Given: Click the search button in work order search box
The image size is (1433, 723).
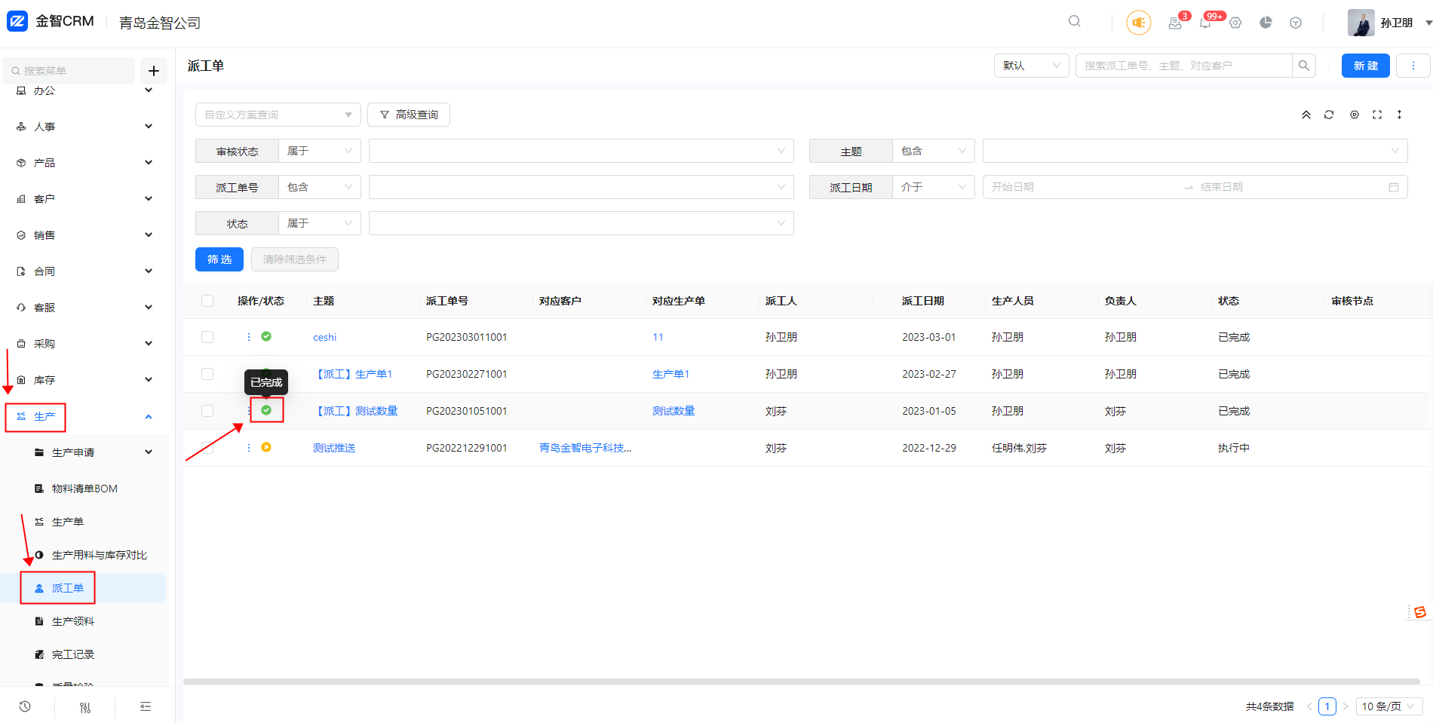Looking at the screenshot, I should pyautogui.click(x=1303, y=66).
